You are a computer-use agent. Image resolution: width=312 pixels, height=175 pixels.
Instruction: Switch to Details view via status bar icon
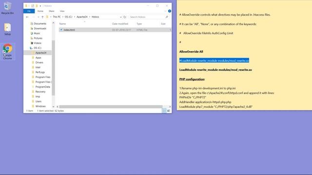(x=164, y=111)
